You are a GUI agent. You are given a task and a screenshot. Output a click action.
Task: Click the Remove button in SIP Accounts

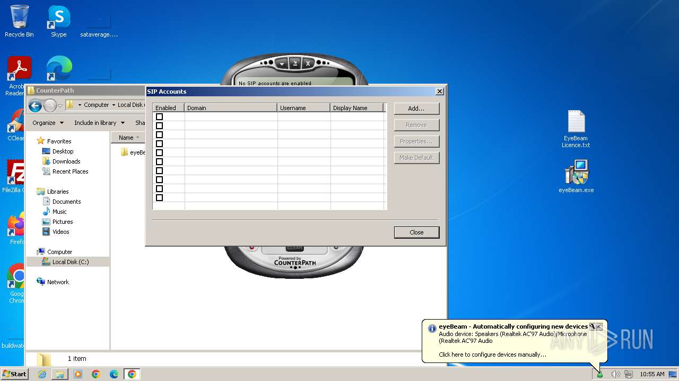(416, 125)
